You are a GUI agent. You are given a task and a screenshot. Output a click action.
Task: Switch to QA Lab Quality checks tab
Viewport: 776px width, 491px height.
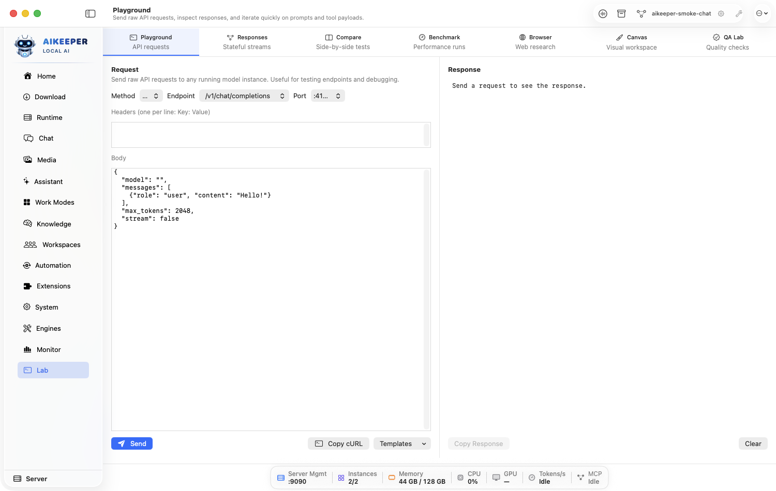(x=728, y=42)
